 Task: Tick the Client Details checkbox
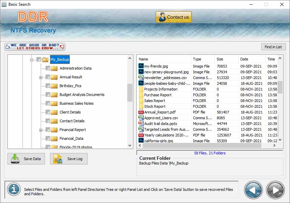point(48,112)
